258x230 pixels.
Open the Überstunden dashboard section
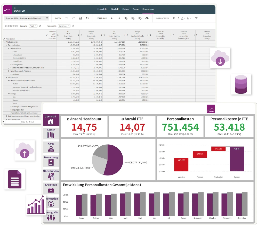tap(51, 175)
